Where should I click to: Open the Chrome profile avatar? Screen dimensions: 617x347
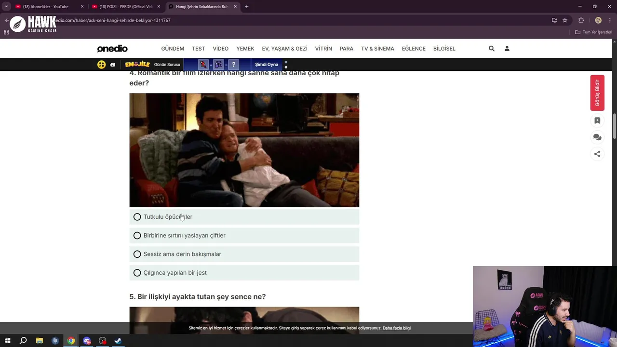(x=598, y=20)
